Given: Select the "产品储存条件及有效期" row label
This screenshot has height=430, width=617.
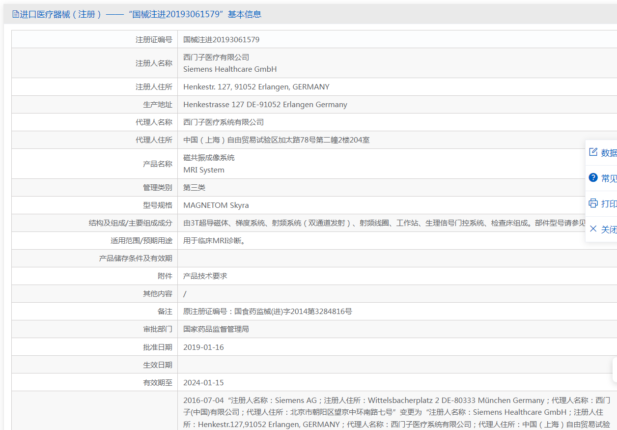Looking at the screenshot, I should tap(136, 258).
